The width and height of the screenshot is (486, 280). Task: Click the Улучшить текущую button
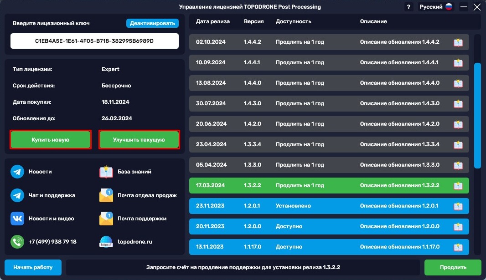(x=139, y=139)
